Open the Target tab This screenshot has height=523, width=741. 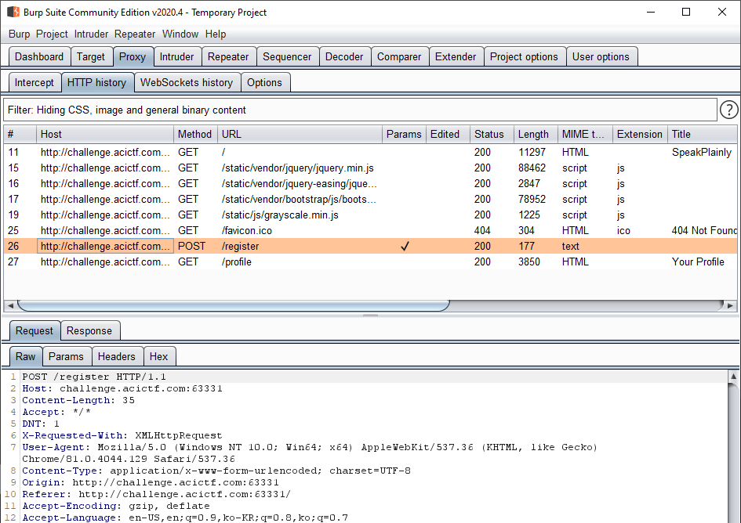tap(91, 56)
